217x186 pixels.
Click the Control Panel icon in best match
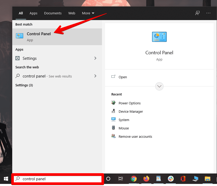20,36
